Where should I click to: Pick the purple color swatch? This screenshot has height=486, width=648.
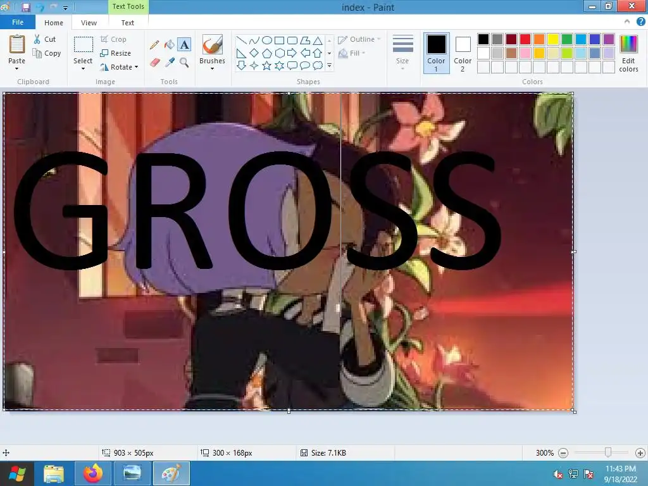click(609, 39)
